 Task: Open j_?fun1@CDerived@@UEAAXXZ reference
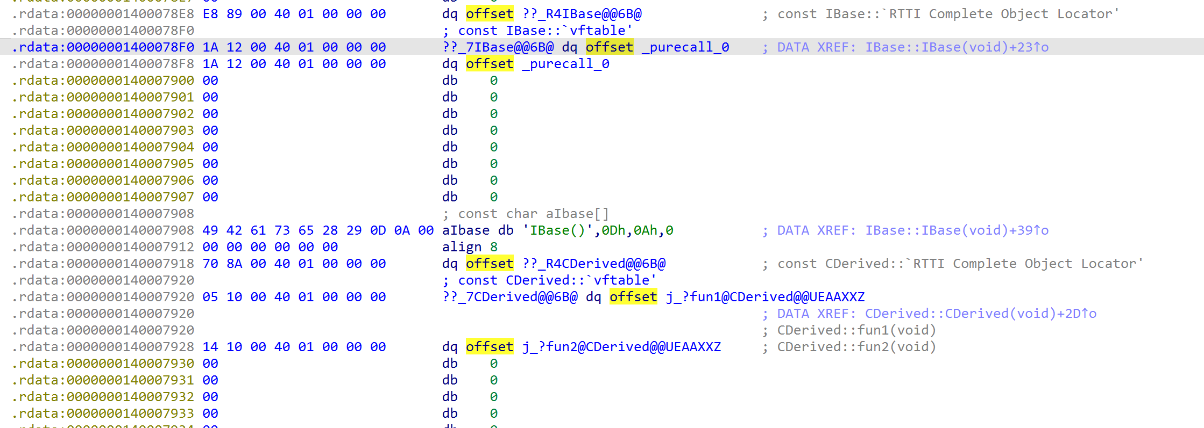coord(766,297)
